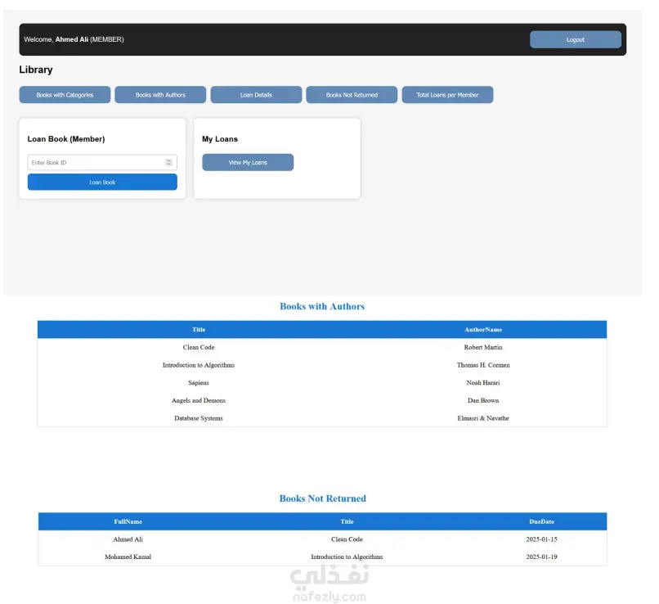Viewport: 659px width, 604px height.
Task: Click the blue Loan Book button
Action: click(x=102, y=183)
